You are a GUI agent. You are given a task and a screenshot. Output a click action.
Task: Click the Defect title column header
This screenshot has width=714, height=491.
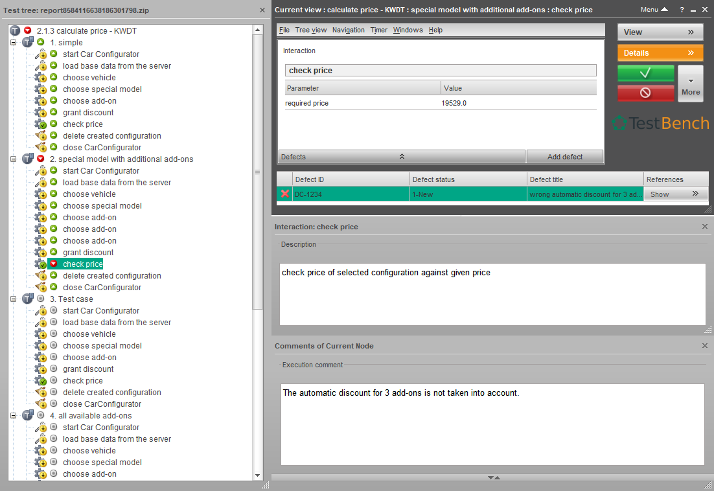584,179
